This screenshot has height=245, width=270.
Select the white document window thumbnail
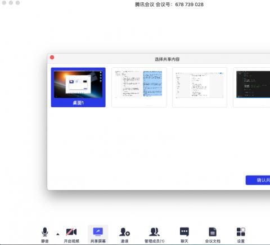point(200,88)
